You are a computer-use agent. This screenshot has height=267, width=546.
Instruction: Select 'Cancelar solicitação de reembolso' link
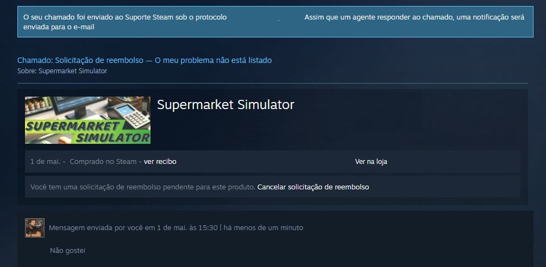[313, 187]
